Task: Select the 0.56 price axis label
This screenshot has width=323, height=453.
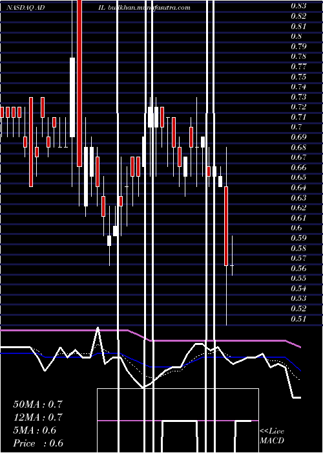Action: pyautogui.click(x=298, y=268)
